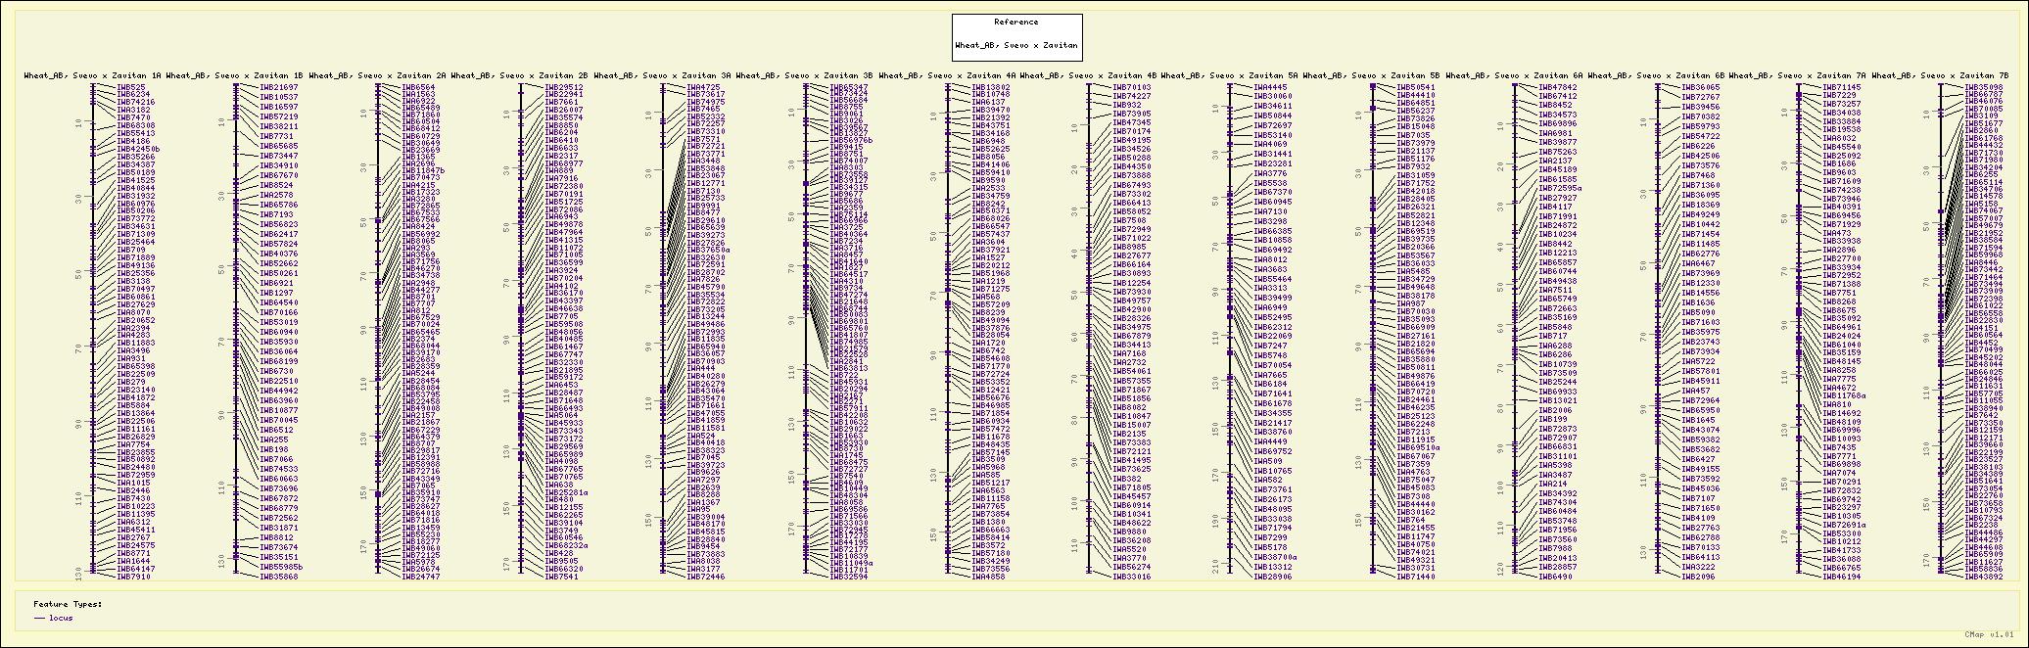Open marker IWB29512 on map 2B
Screen dimensions: 2029x648
[564, 87]
